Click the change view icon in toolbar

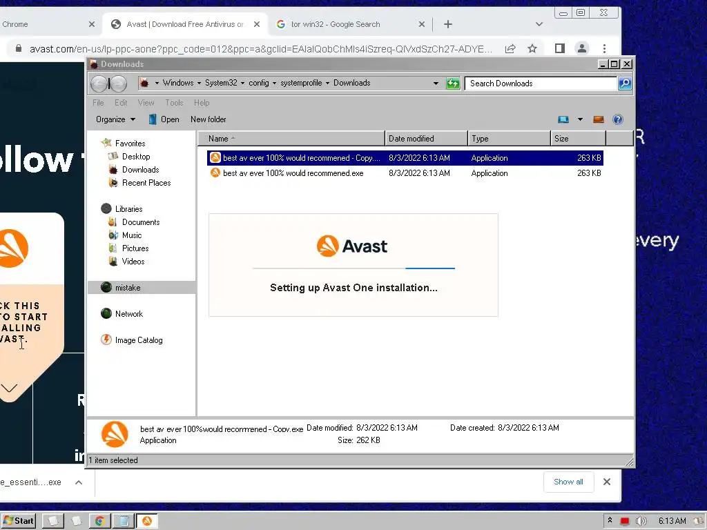pos(563,119)
